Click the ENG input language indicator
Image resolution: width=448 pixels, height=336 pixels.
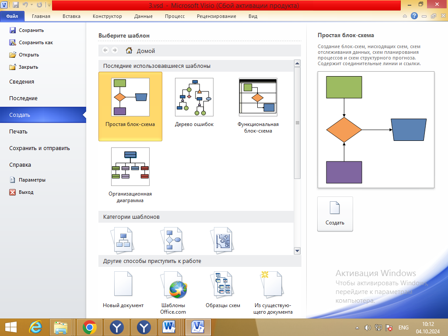pyautogui.click(x=403, y=328)
